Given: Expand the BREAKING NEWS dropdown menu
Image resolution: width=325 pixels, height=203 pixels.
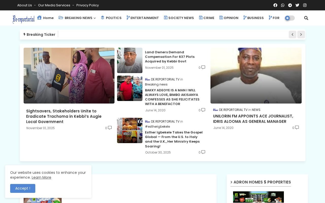Looking at the screenshot, I should (x=77, y=18).
